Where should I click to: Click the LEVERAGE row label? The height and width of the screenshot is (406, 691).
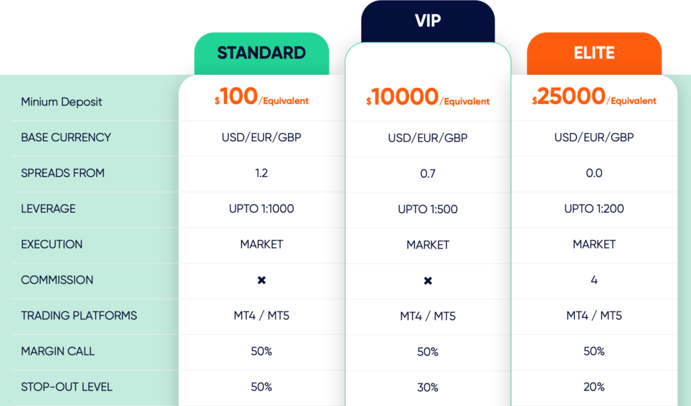[x=48, y=209]
